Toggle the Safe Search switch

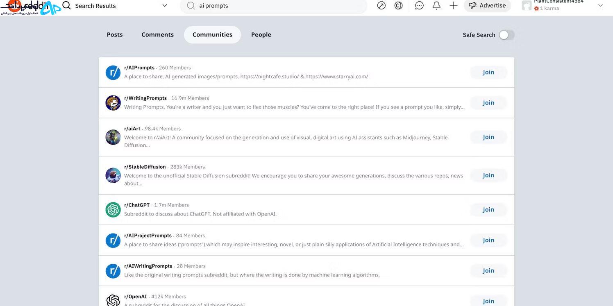pos(506,35)
